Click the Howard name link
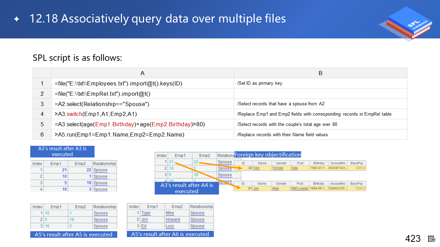 tap(173, 220)
